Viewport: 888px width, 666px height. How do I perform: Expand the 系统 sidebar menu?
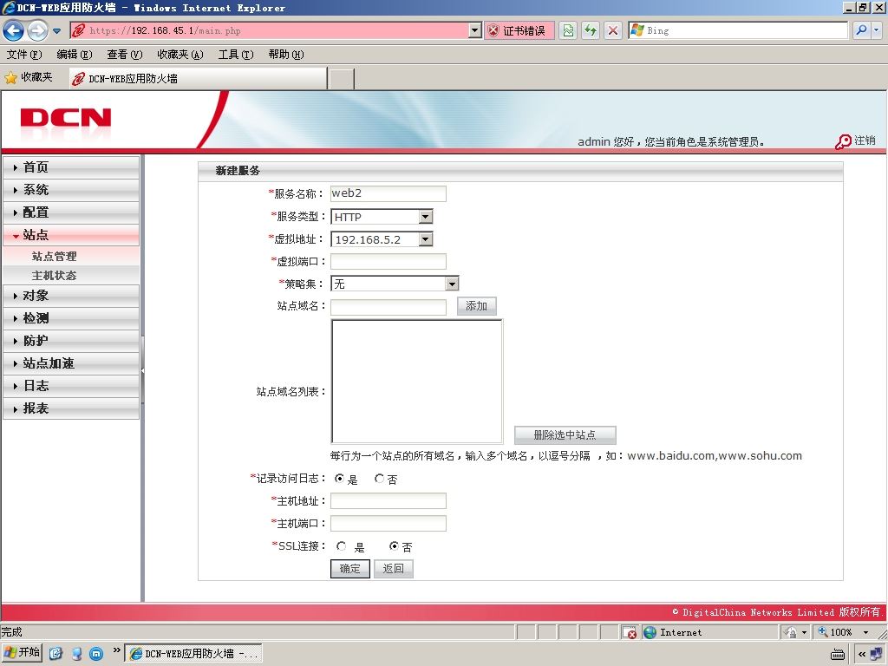(x=71, y=190)
